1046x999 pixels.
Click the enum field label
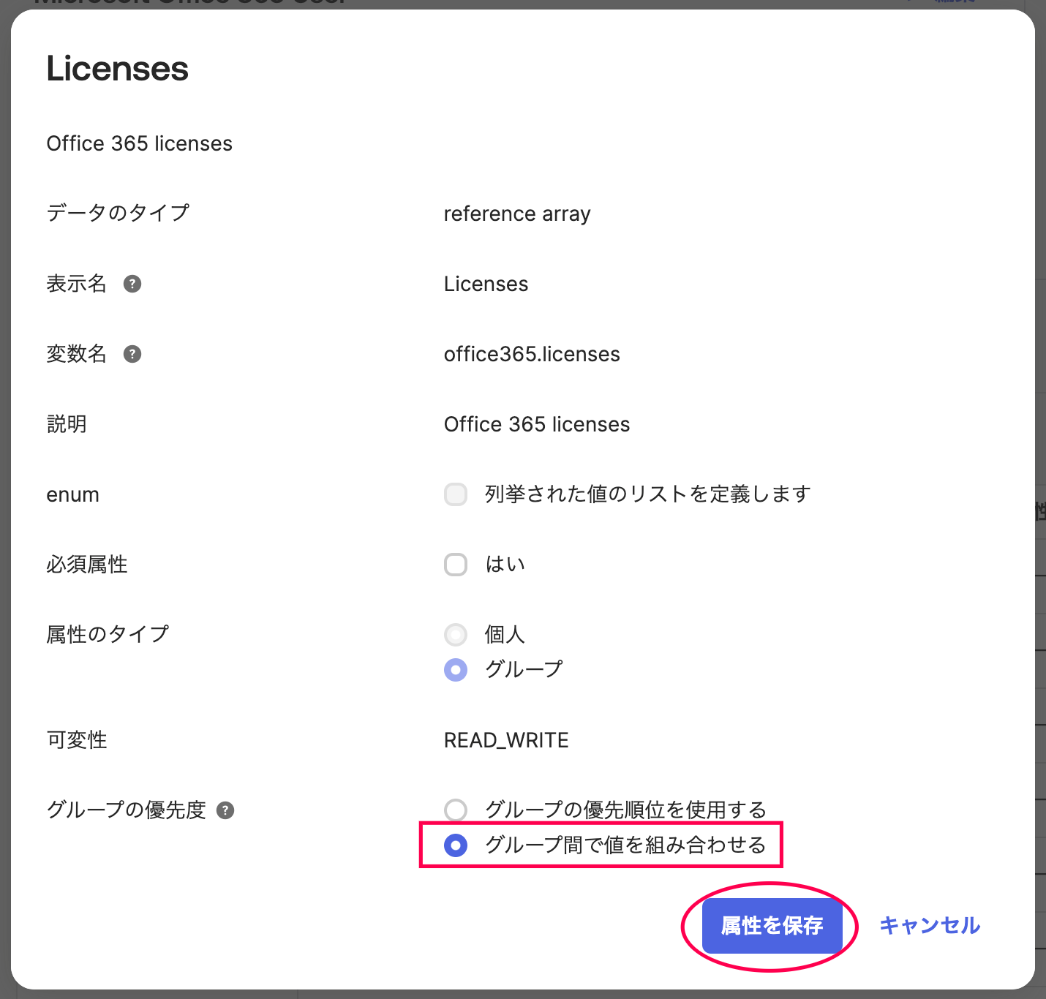point(73,495)
